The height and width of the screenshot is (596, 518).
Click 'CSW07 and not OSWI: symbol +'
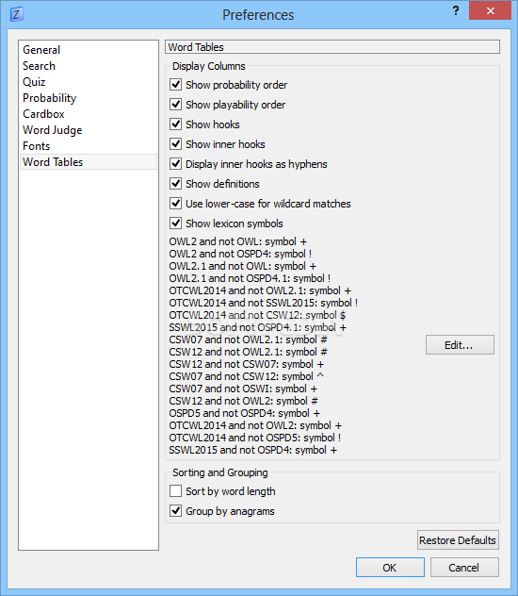243,389
